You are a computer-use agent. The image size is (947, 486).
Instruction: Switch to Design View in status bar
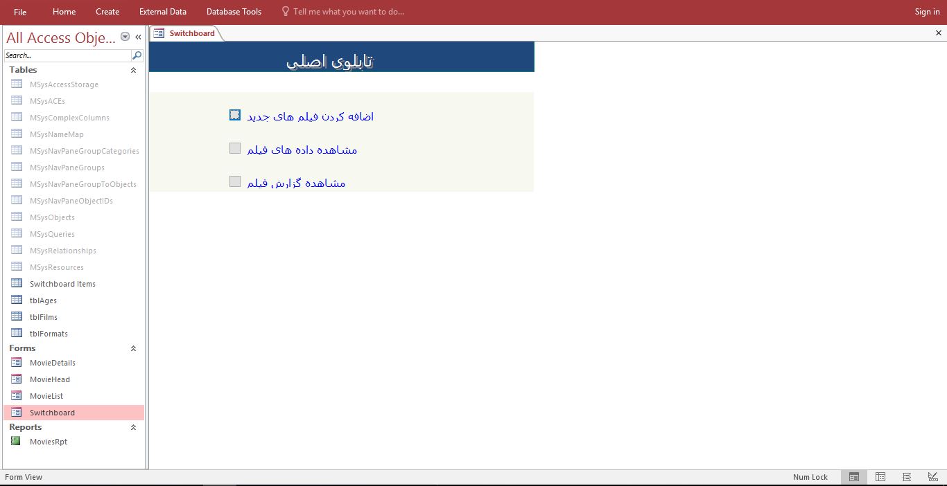coord(932,477)
